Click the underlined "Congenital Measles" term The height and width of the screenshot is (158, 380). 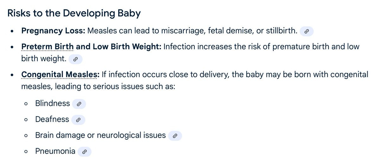(x=60, y=75)
